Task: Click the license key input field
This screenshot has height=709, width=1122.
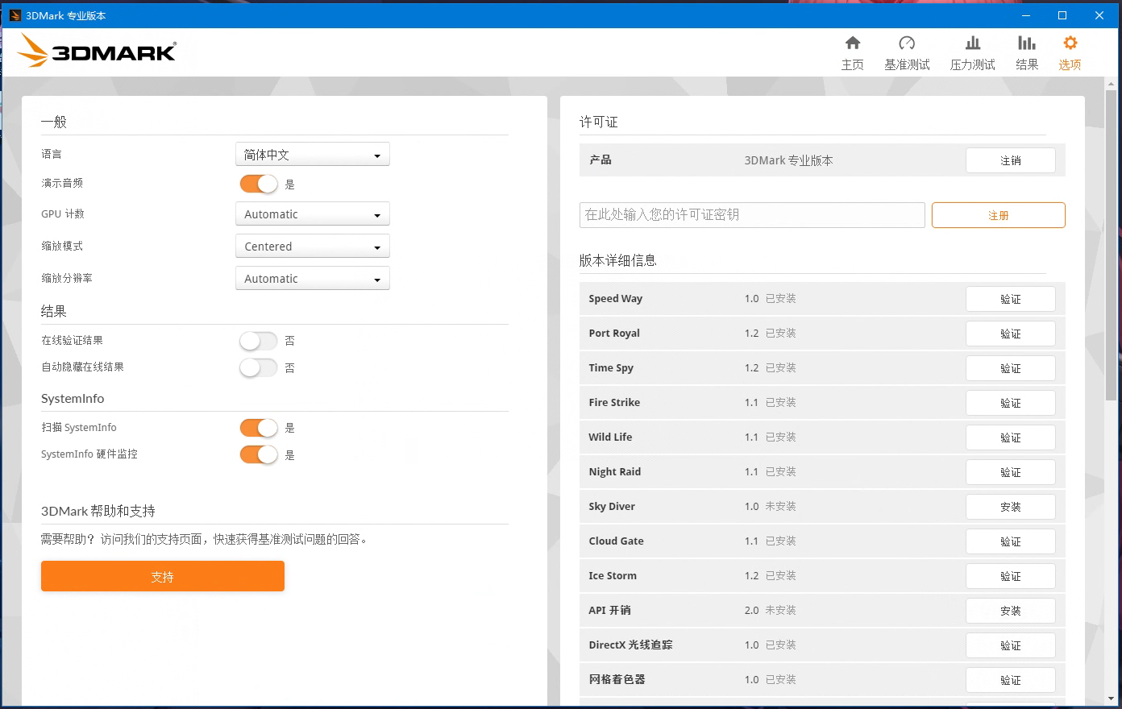Action: [751, 215]
